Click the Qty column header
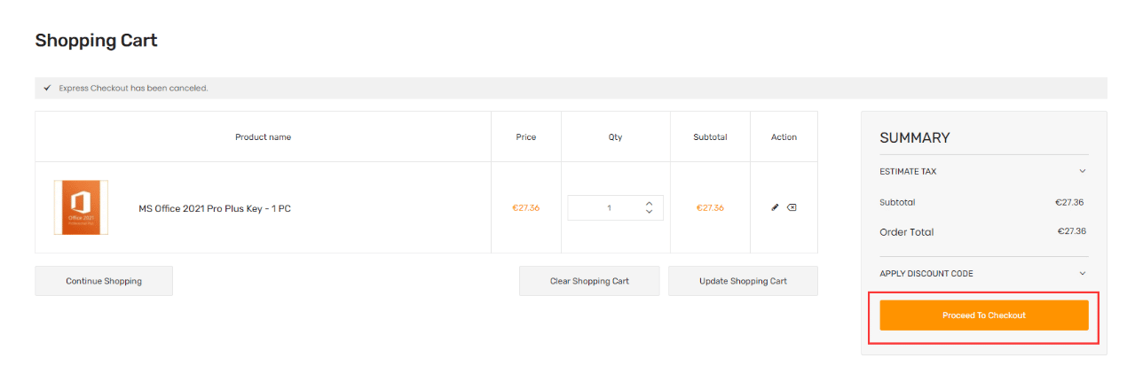 point(615,137)
